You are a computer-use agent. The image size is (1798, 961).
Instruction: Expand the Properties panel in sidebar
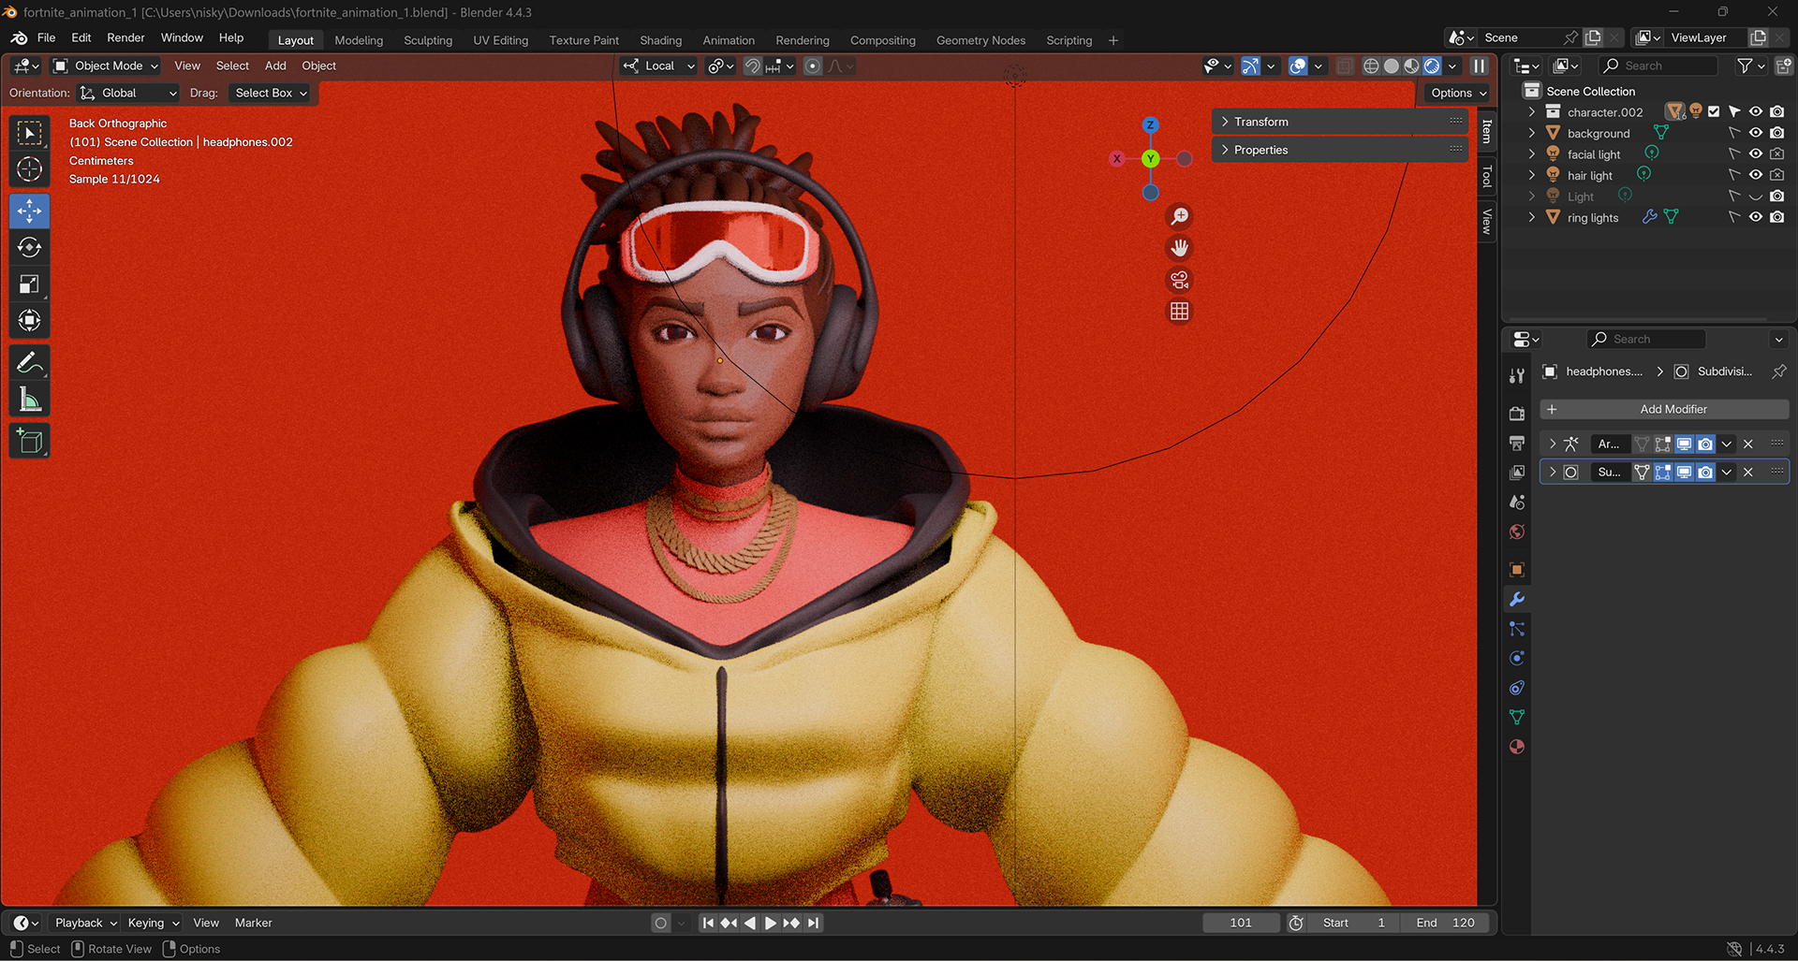pos(1339,150)
